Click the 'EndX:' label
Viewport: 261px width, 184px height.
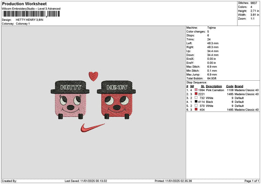click(x=190, y=59)
